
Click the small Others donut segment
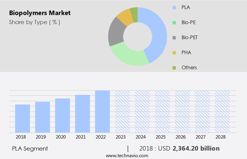point(134,12)
